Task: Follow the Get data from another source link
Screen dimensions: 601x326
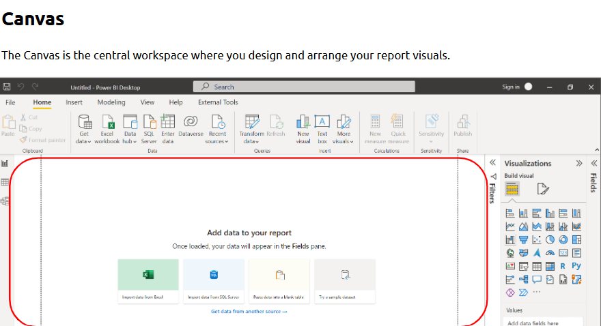Action: (249, 312)
